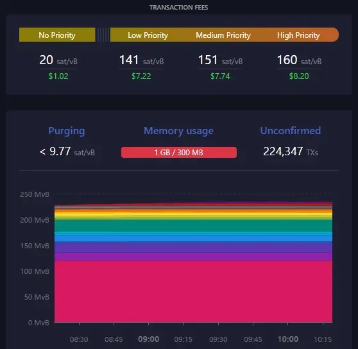Click the 09:00 time label
This screenshot has height=349, width=358.
tap(149, 339)
